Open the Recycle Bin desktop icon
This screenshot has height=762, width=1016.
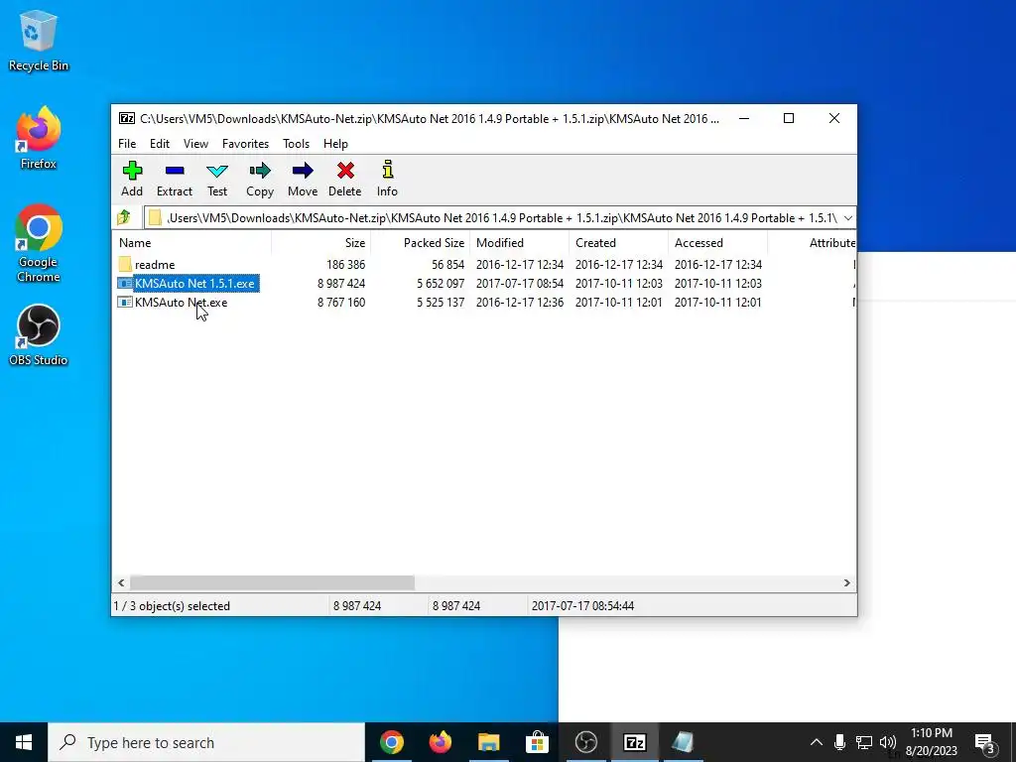click(x=39, y=40)
